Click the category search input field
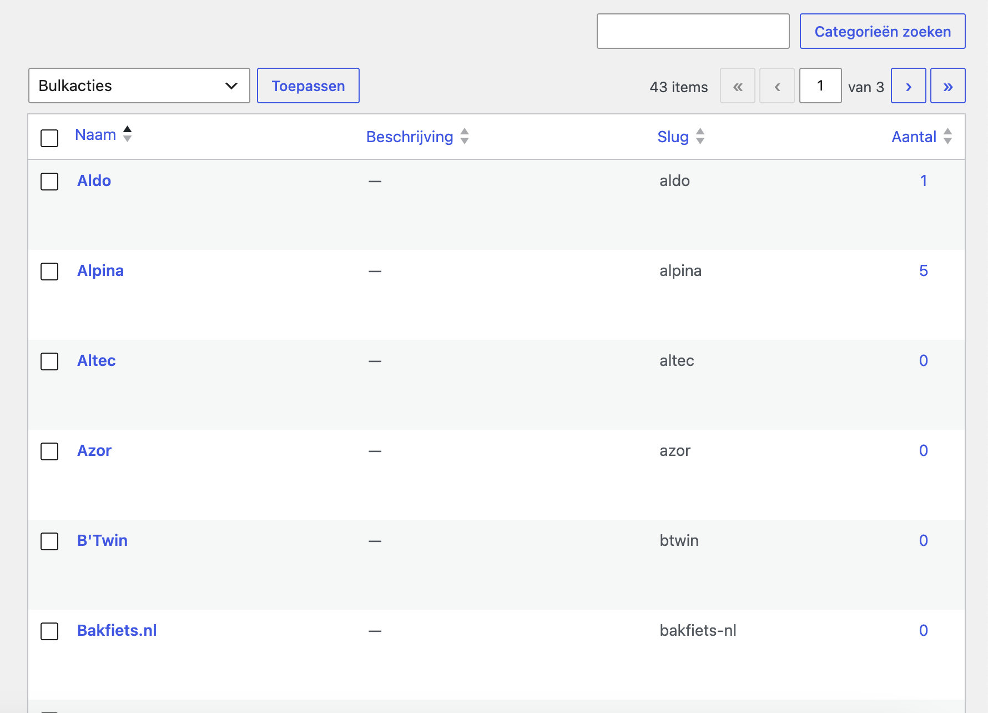This screenshot has width=988, height=713. point(693,31)
